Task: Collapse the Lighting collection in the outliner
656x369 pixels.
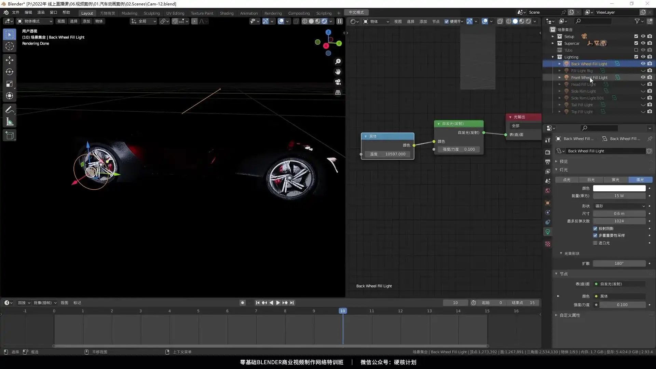Action: pos(553,57)
